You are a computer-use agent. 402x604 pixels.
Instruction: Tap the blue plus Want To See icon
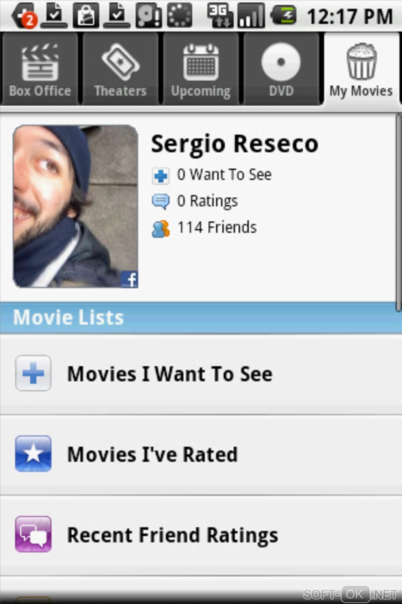[160, 176]
